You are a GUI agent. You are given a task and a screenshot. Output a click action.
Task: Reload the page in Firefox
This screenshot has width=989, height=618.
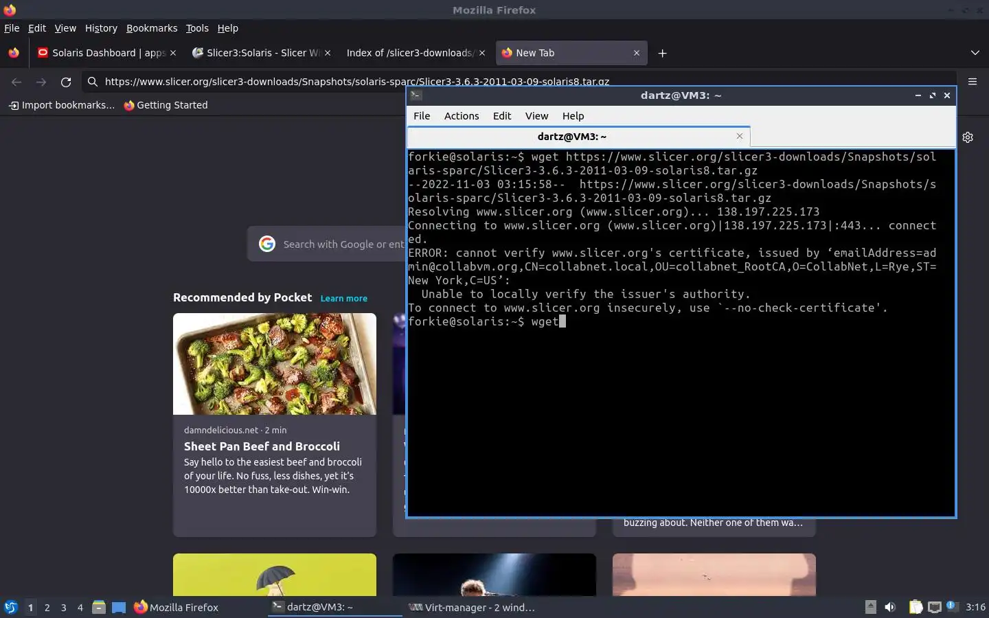coord(66,82)
